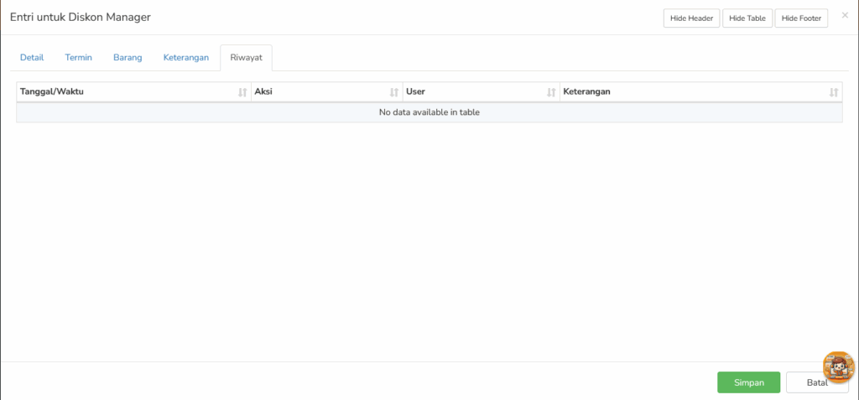Click the sort icon in User column
This screenshot has width=859, height=400.
click(x=551, y=92)
